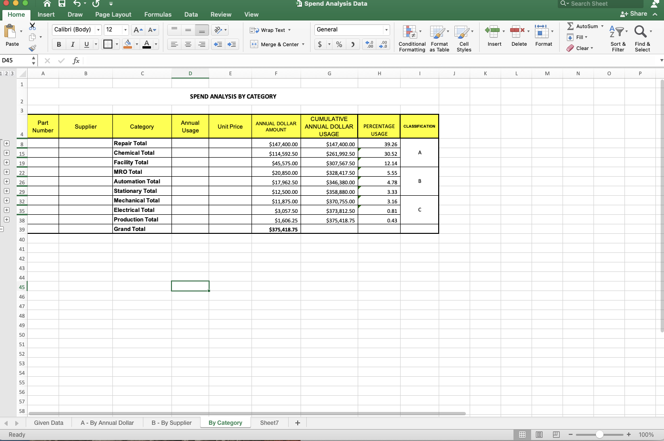This screenshot has width=664, height=441.
Task: Toggle italic formatting
Action: (72, 43)
